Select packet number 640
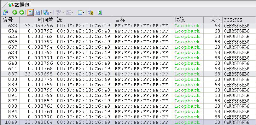Viewport: 256px width, 125px height. tap(12, 63)
